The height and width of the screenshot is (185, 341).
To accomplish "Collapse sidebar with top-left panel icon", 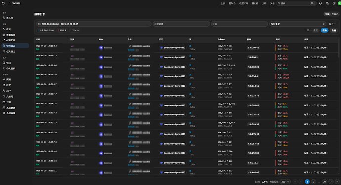I will pyautogui.click(x=3, y=3).
